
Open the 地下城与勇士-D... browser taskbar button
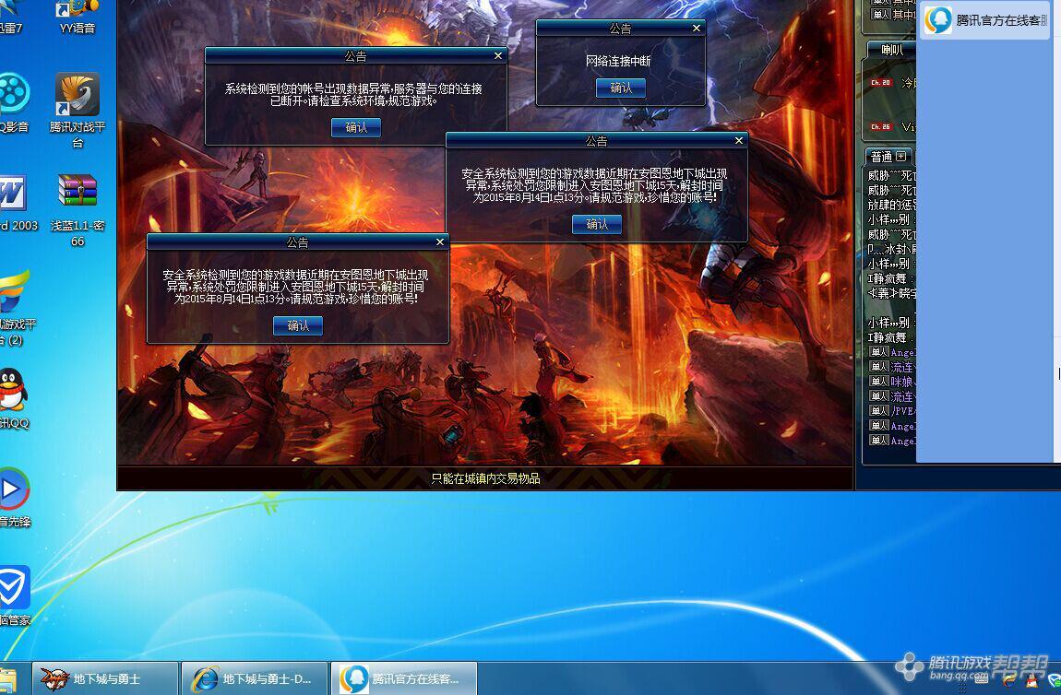pos(255,678)
